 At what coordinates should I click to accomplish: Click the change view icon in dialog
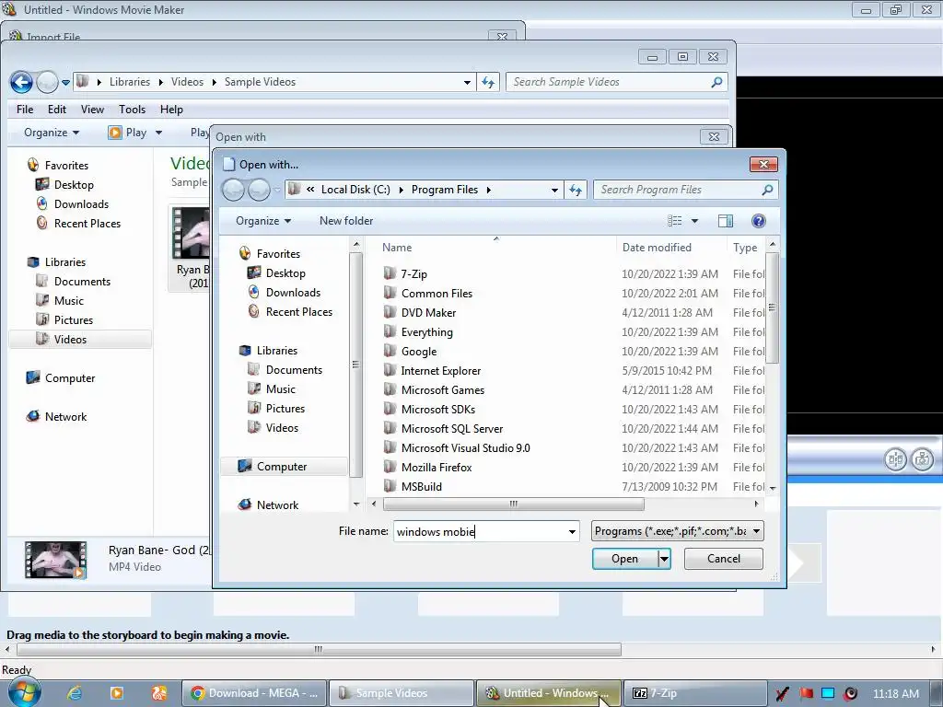(x=674, y=221)
